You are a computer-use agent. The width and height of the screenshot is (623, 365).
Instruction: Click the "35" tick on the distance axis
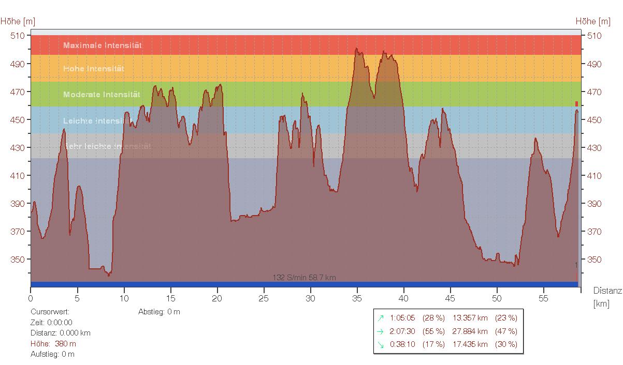(357, 298)
